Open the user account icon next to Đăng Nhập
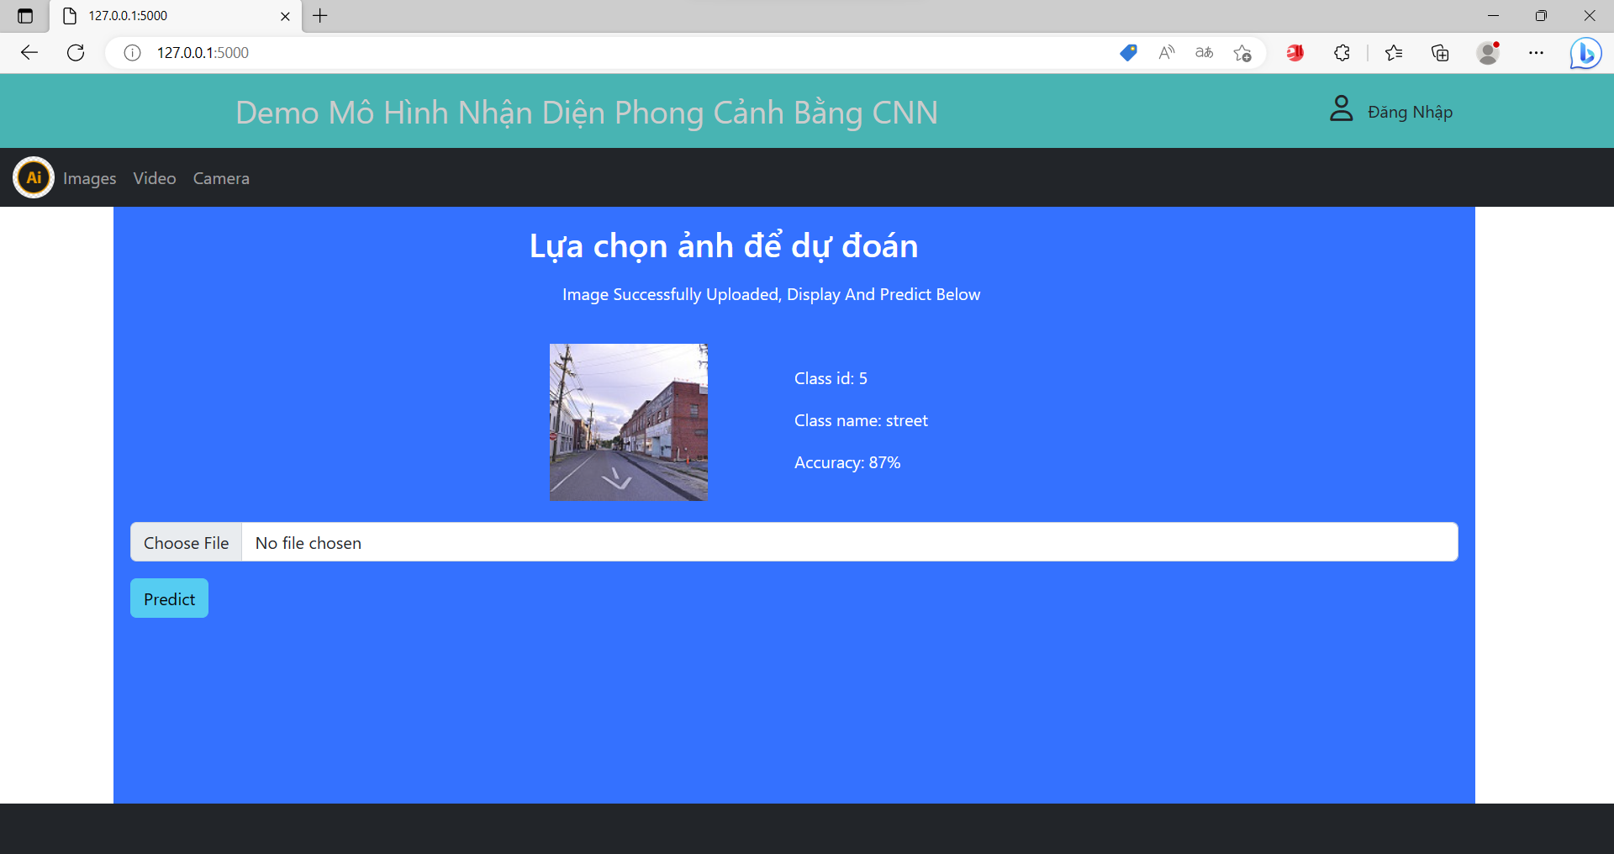The width and height of the screenshot is (1614, 854). coord(1341,108)
